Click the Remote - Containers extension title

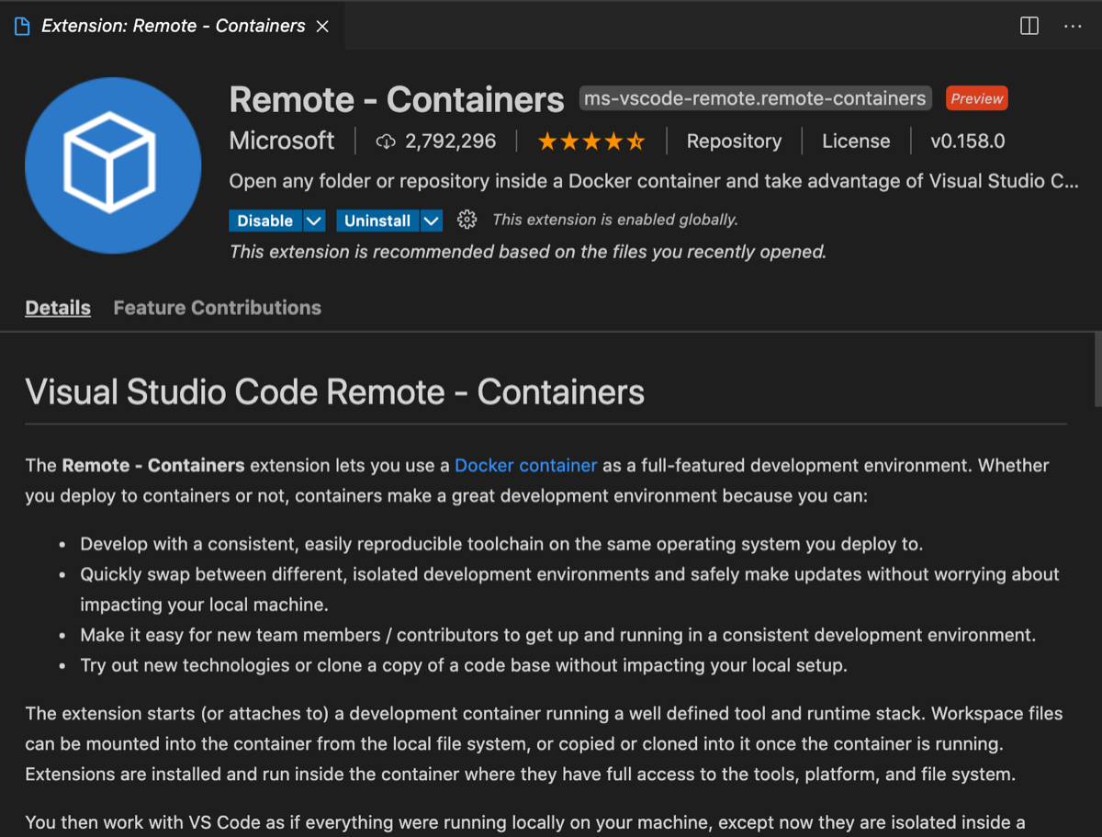point(397,99)
